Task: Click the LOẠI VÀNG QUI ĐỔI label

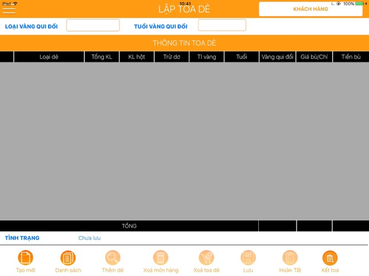Action: coord(32,26)
